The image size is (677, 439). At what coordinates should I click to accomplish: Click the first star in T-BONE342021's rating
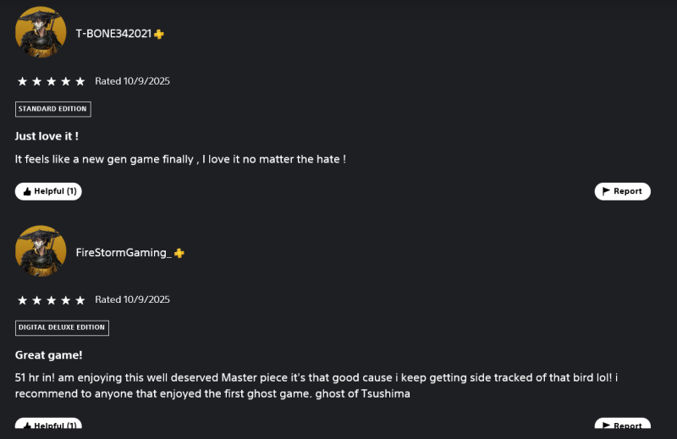pyautogui.click(x=23, y=82)
